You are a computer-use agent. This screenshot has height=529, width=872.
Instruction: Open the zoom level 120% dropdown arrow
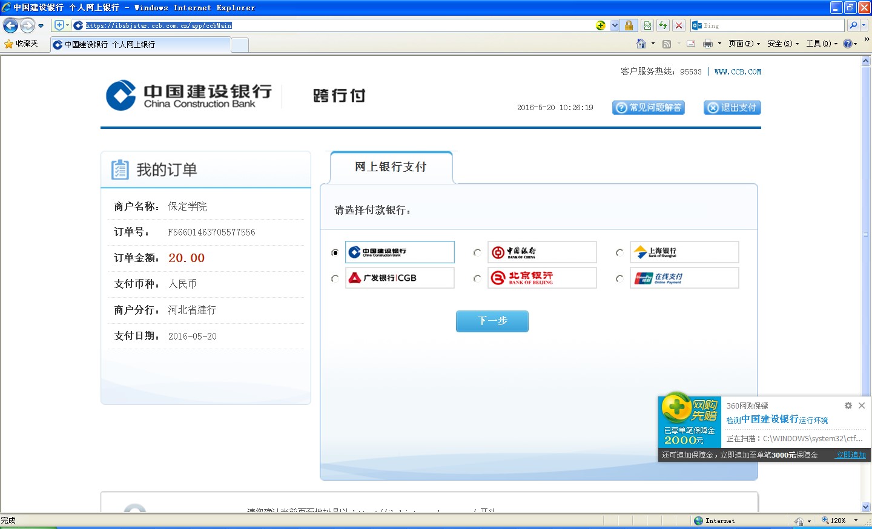[856, 521]
